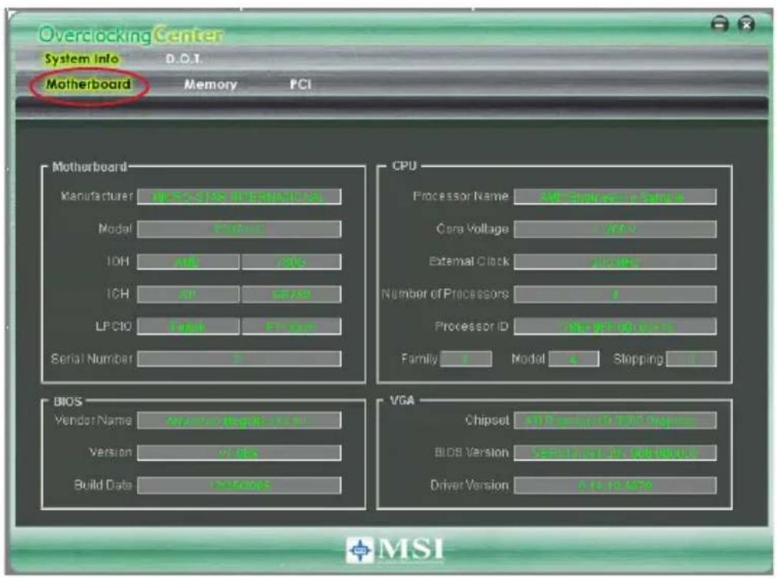Switch to the D.O.T. tab
The height and width of the screenshot is (578, 777).
[183, 59]
